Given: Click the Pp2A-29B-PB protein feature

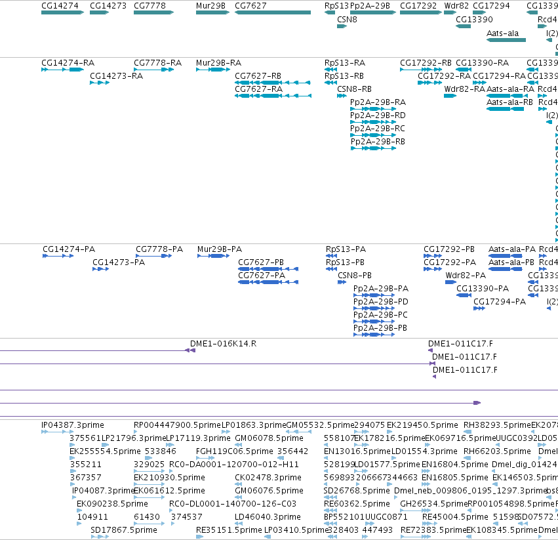Looking at the screenshot, I should [x=374, y=335].
